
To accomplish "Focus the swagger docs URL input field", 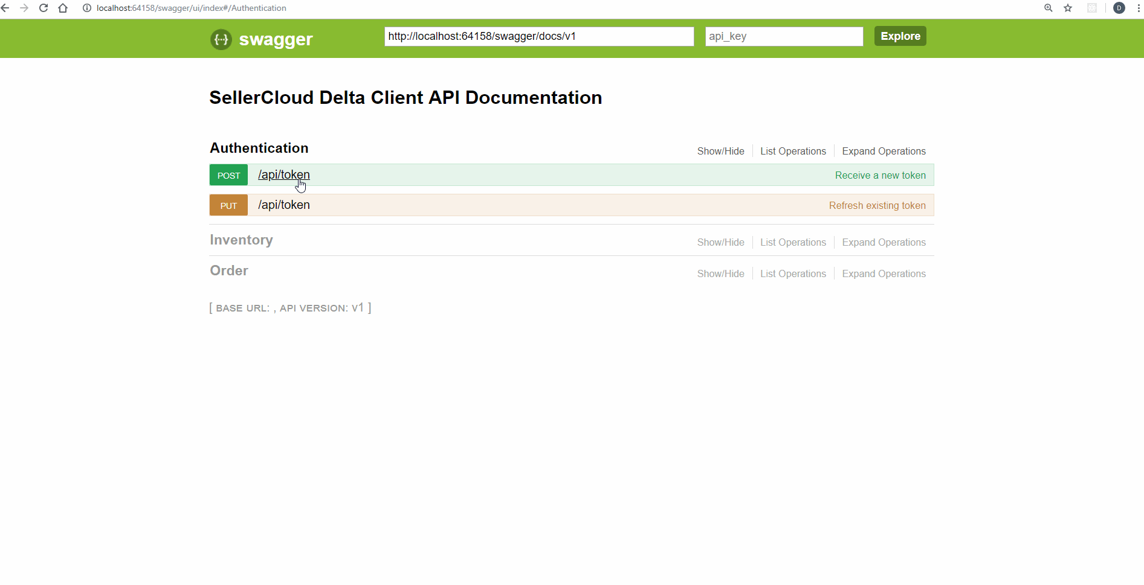I will pos(539,36).
